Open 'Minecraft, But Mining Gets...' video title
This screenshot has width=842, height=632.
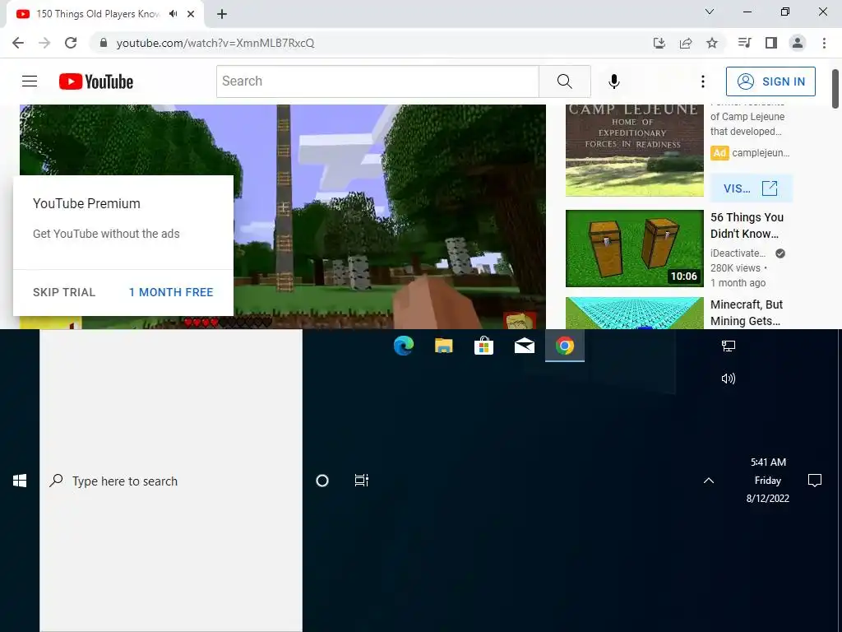747,313
